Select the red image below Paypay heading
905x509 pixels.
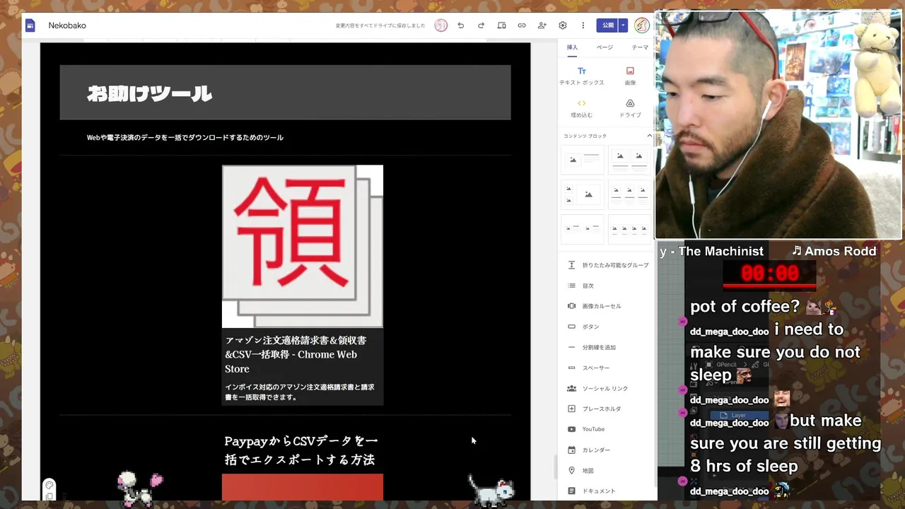pyautogui.click(x=303, y=487)
